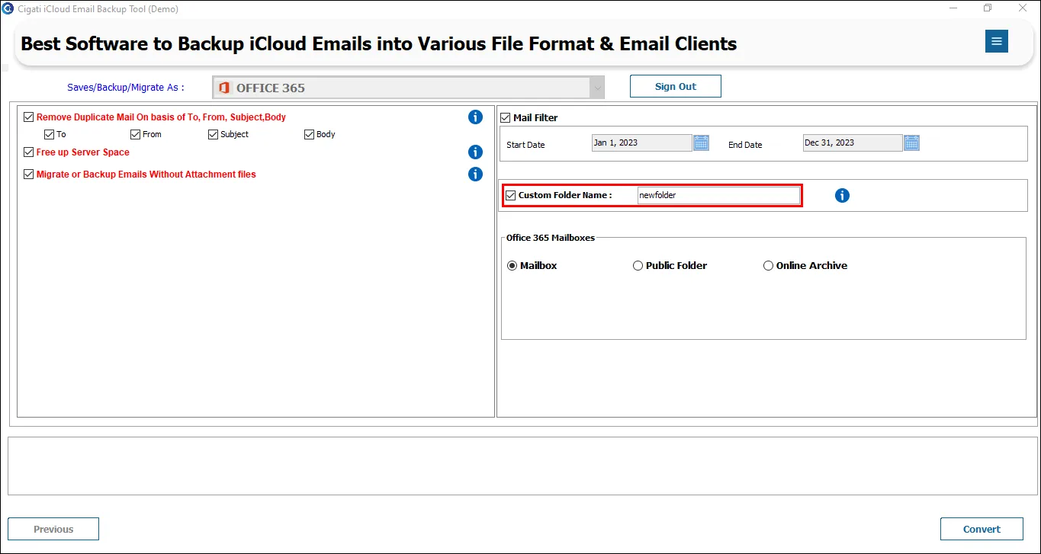This screenshot has height=554, width=1041.
Task: Open the Start Date calendar picker
Action: click(702, 143)
